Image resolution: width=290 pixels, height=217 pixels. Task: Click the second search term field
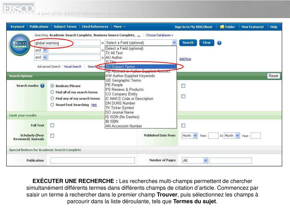click(x=74, y=50)
